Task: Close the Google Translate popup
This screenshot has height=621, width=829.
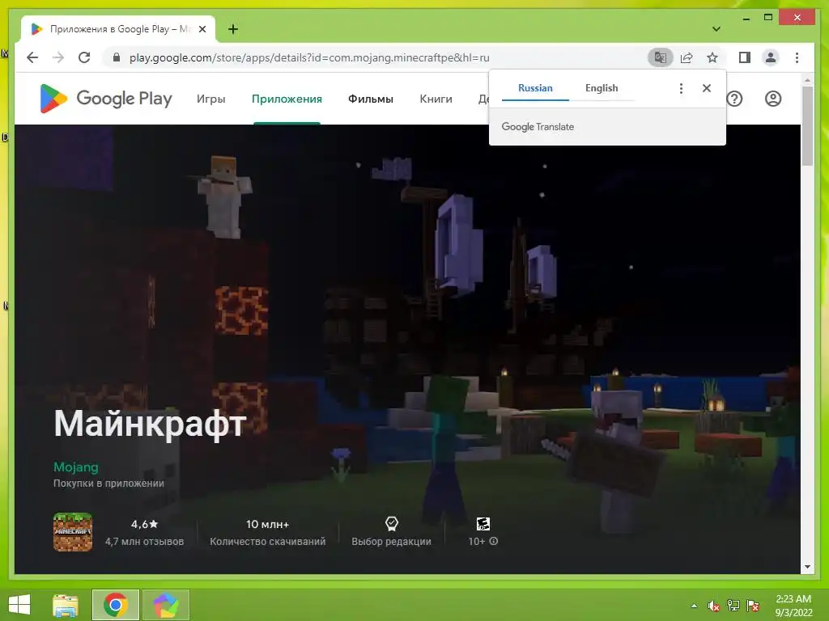Action: (706, 88)
